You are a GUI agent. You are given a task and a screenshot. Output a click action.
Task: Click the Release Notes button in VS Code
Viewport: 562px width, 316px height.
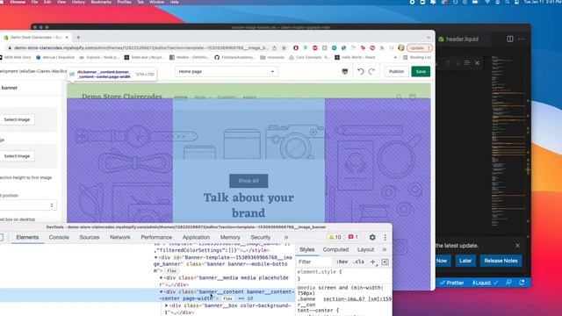(501, 261)
